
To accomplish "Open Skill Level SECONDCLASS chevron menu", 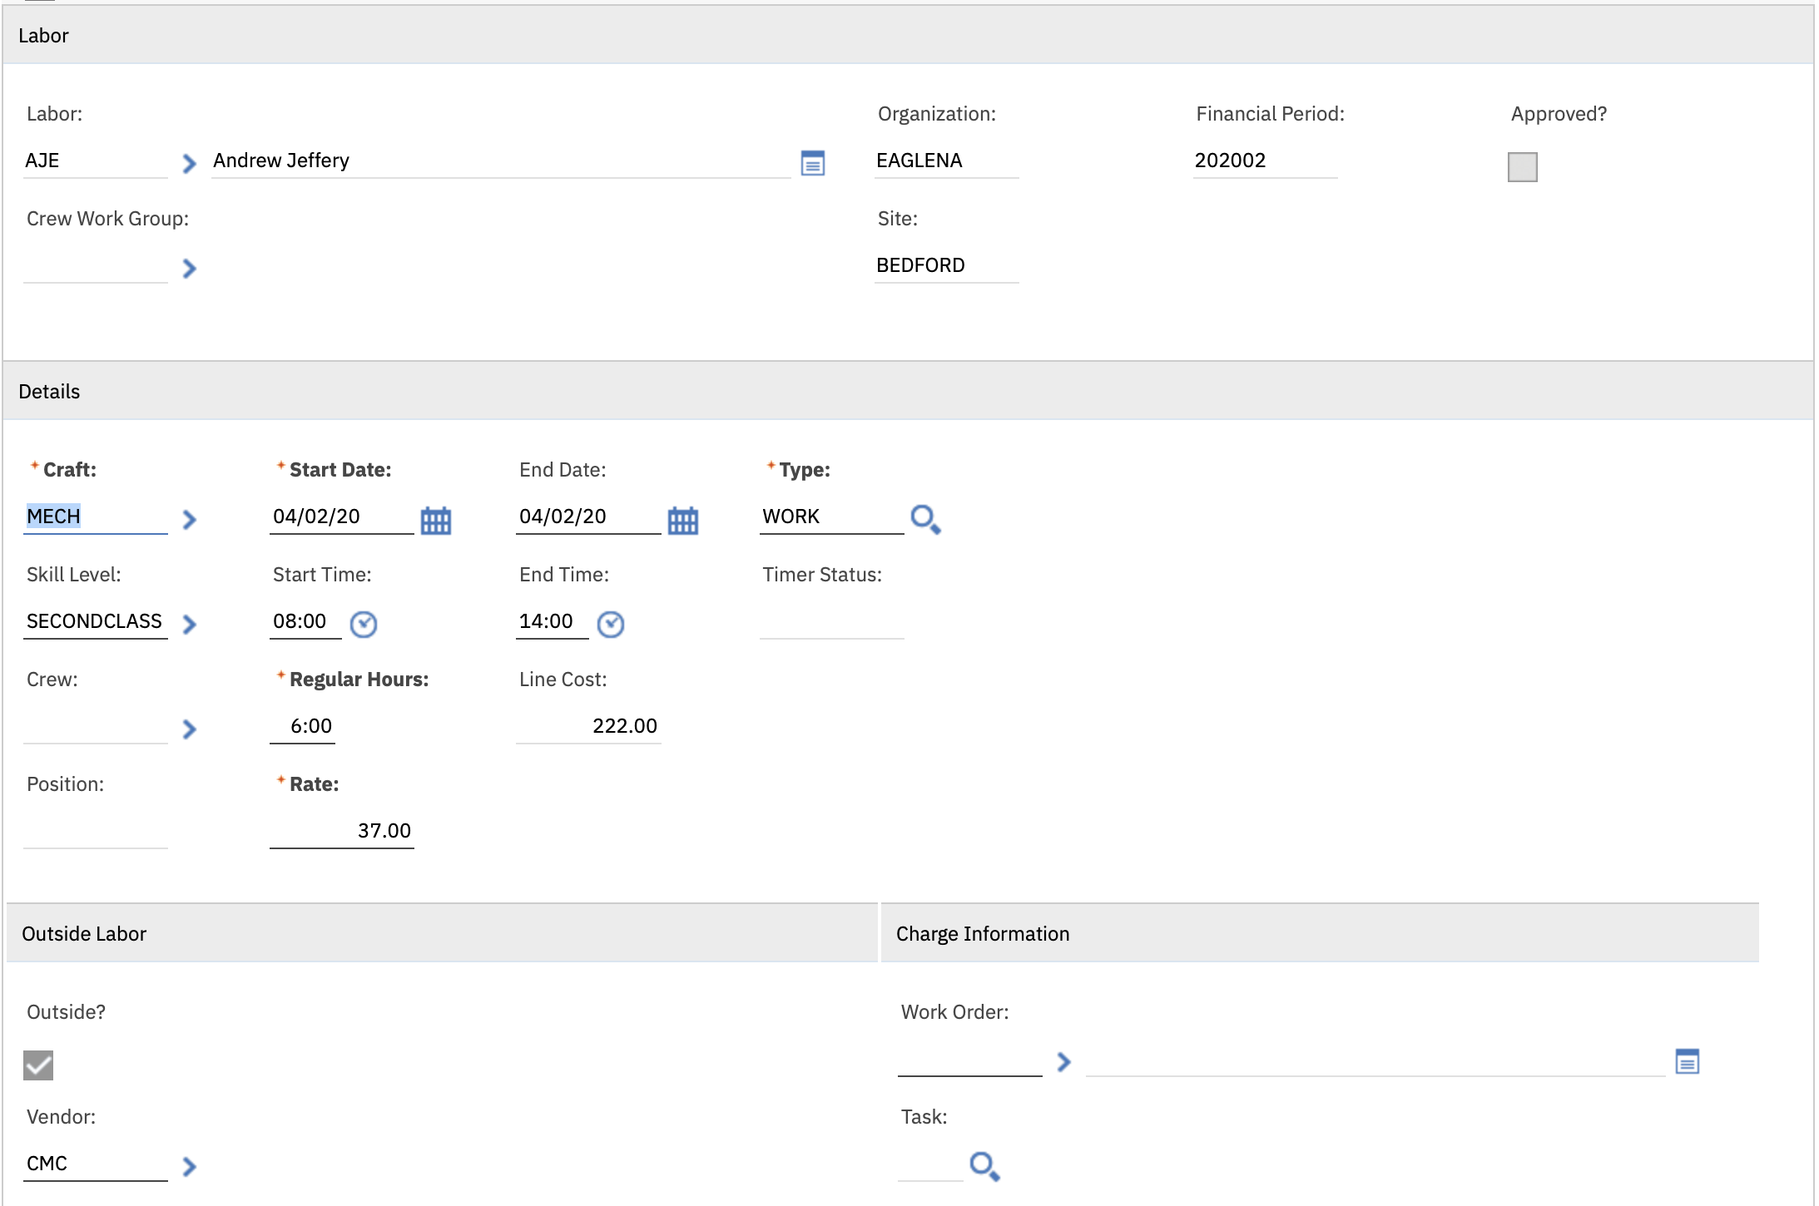I will [x=189, y=625].
